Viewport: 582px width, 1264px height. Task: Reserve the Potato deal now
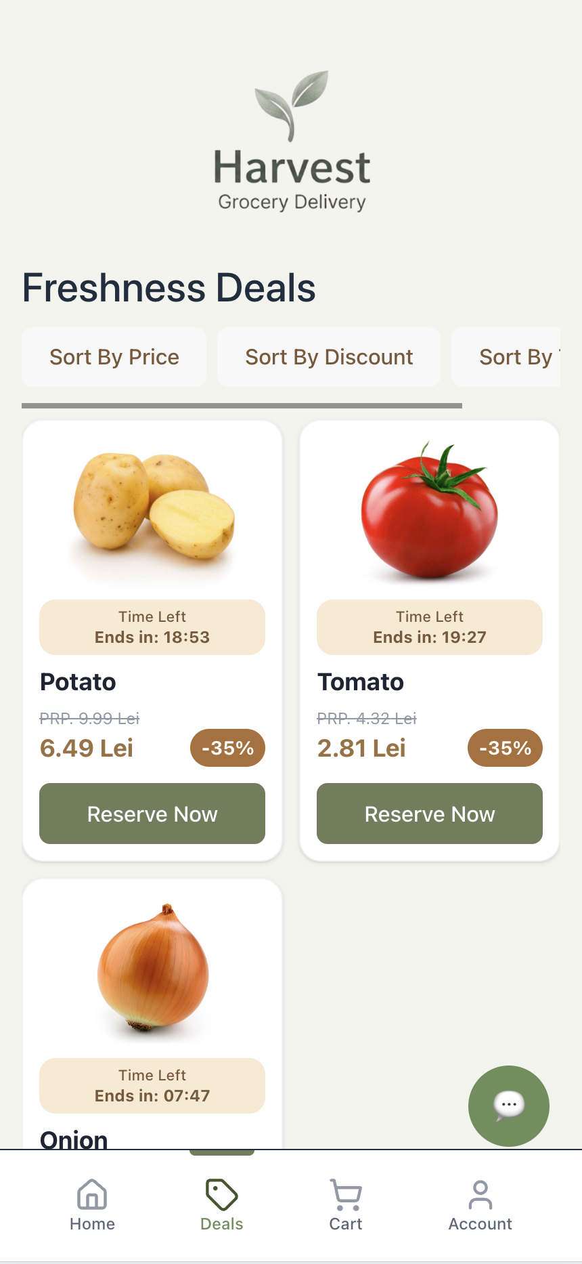tap(152, 814)
